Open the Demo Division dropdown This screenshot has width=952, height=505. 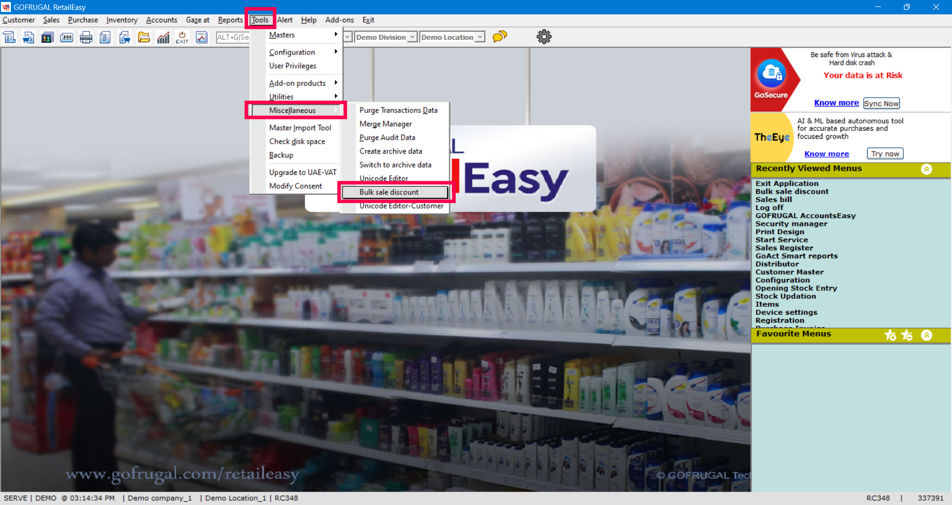coord(412,37)
